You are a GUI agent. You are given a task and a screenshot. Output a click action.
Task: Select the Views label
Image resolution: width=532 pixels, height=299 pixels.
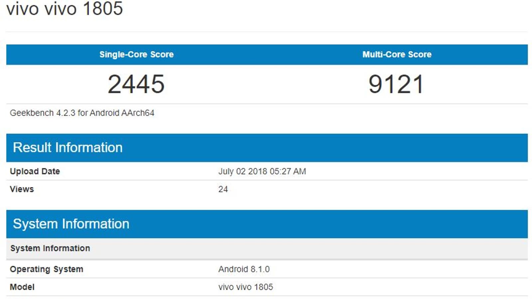[22, 189]
